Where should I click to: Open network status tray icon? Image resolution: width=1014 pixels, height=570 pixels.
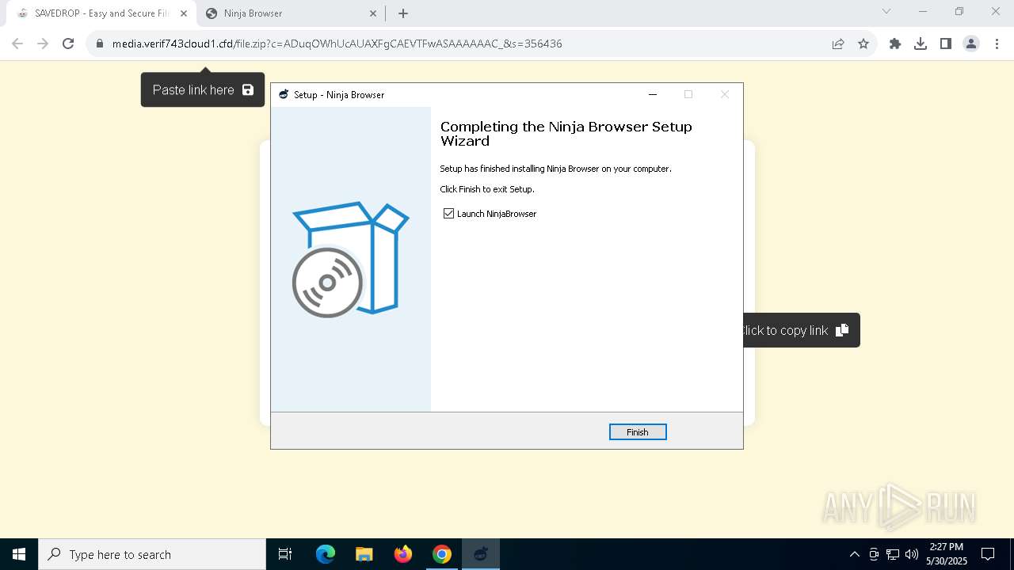893,554
